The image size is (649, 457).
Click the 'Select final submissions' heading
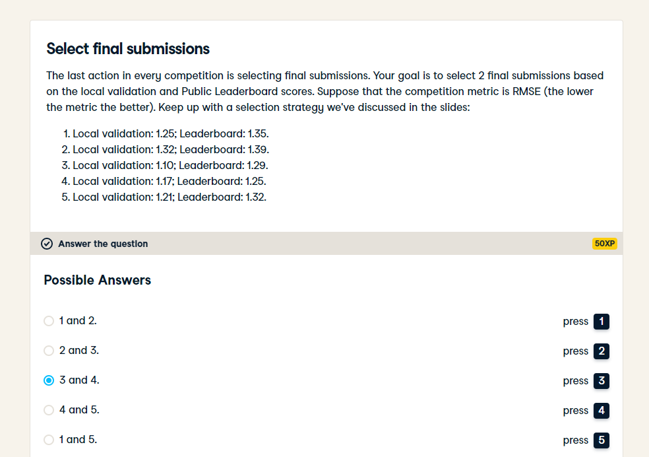point(128,49)
